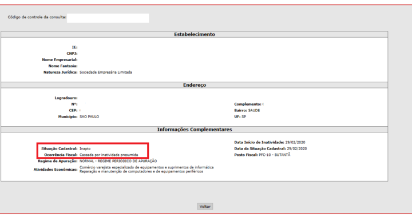
Task: Click the Situação Cadastral value 'Inapto'
Action: [85, 148]
